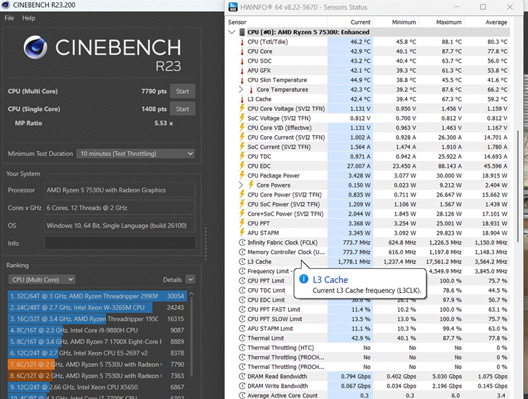Click lightning icon beside CPU Package Power
Screen dimensions: 528x399
pos(242,176)
